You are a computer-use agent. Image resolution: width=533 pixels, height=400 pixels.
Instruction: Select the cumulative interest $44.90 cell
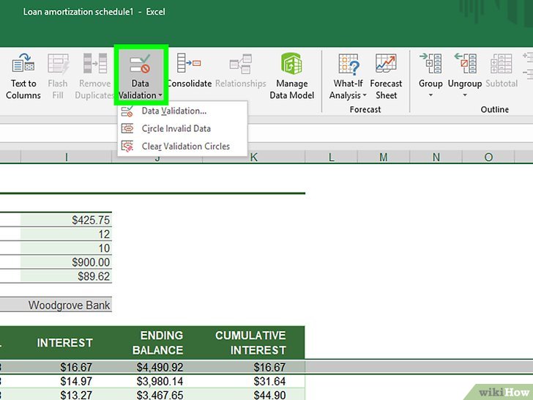tap(254, 395)
